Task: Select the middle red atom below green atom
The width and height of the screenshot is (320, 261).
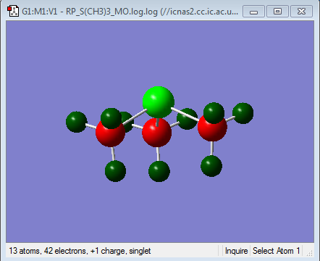Action: click(x=157, y=133)
